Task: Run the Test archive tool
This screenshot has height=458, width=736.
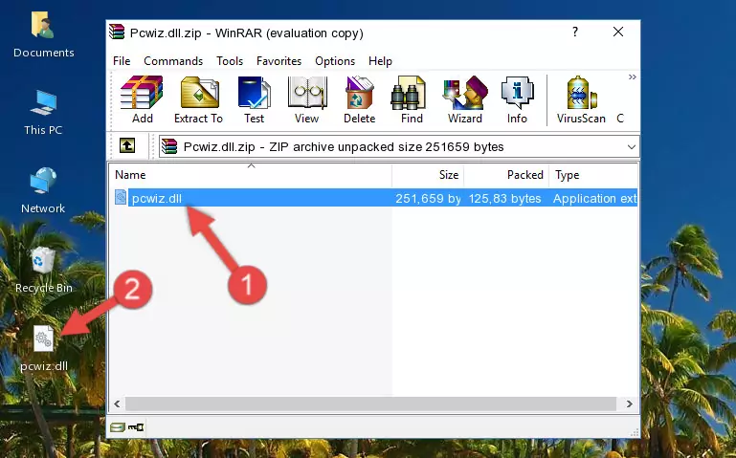Action: 254,99
